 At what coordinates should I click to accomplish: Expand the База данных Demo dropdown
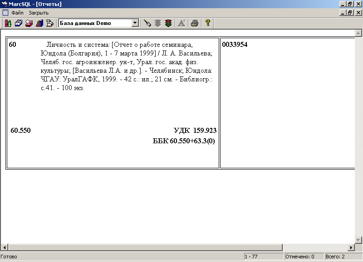tap(135, 23)
